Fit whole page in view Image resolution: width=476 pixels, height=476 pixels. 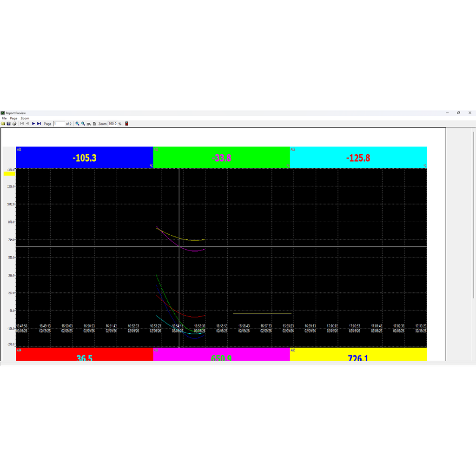[93, 124]
